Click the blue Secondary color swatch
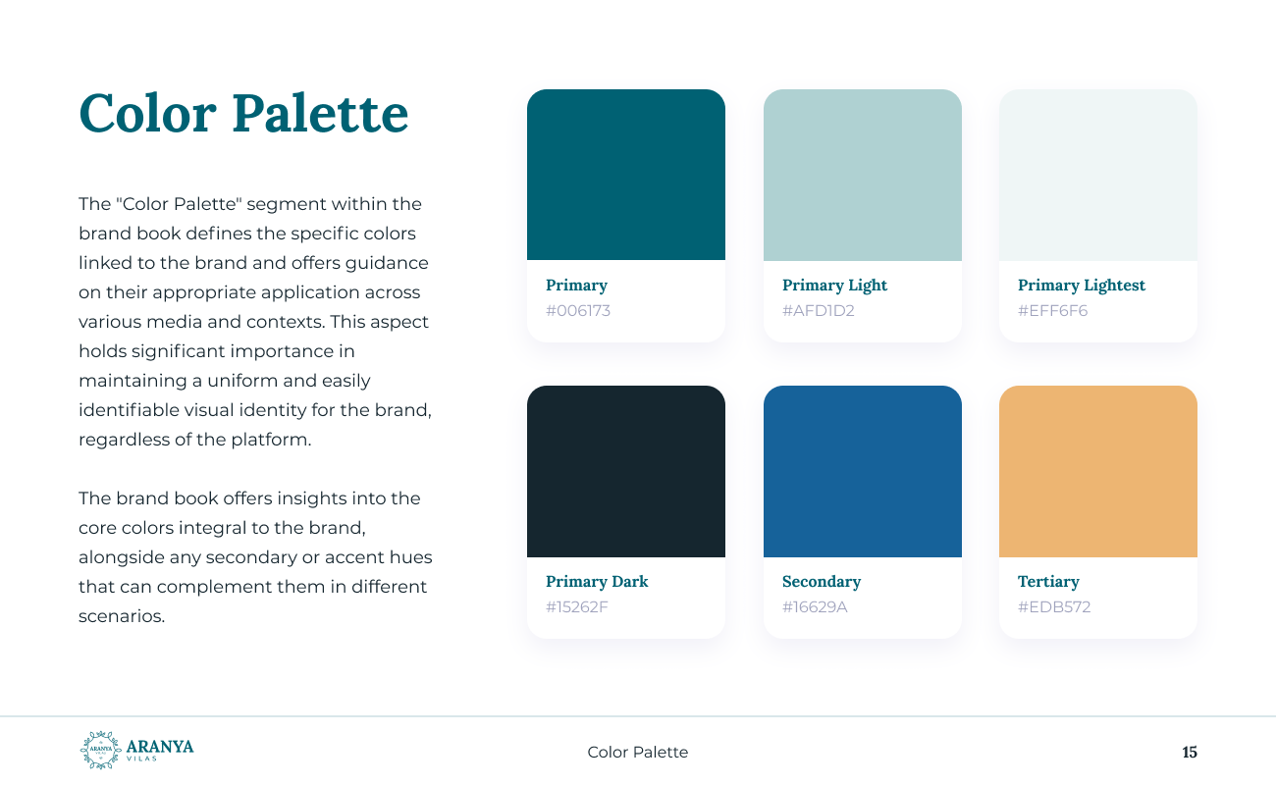Image resolution: width=1276 pixels, height=785 pixels. click(x=862, y=471)
